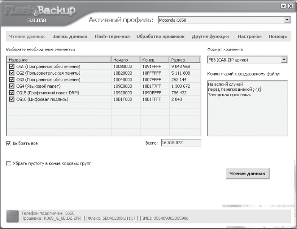The height and width of the screenshot is (229, 297).
Task: Click the phone connection status indicator icon
Action: (13, 216)
